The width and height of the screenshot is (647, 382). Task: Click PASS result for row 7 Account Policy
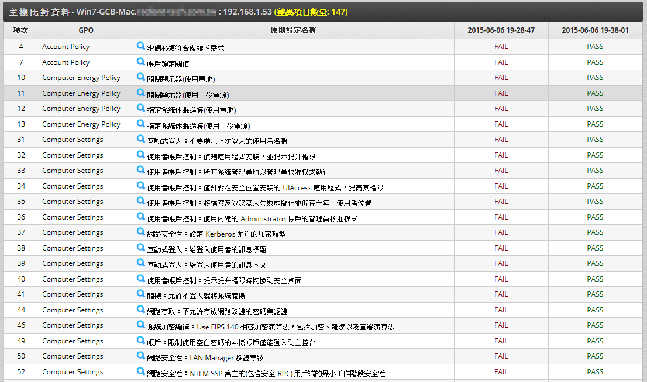coord(595,62)
